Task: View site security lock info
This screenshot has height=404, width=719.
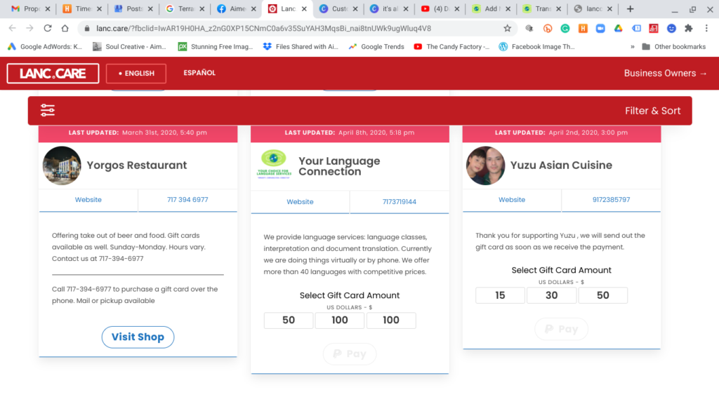Action: [x=86, y=28]
